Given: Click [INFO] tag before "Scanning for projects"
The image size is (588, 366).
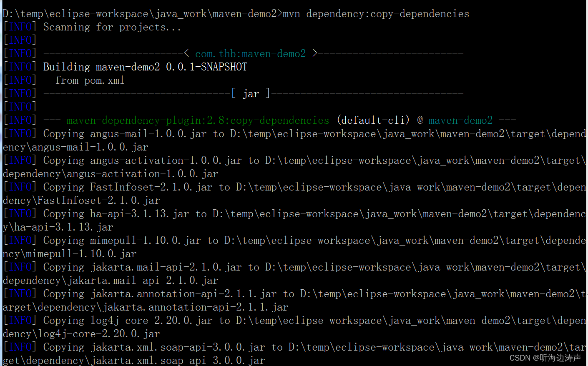Looking at the screenshot, I should coord(20,27).
